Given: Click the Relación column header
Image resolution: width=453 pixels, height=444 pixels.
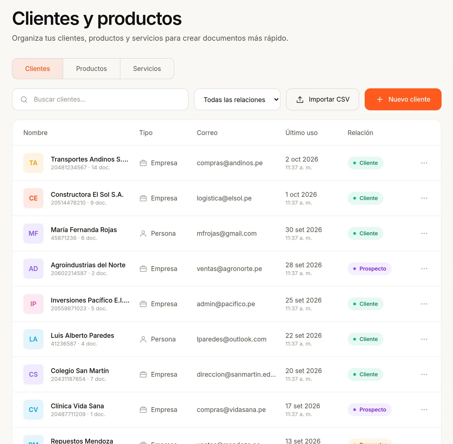Looking at the screenshot, I should (x=360, y=133).
